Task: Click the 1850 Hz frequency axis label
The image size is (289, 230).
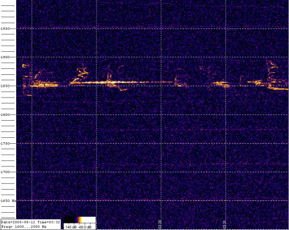Action: coord(5,86)
